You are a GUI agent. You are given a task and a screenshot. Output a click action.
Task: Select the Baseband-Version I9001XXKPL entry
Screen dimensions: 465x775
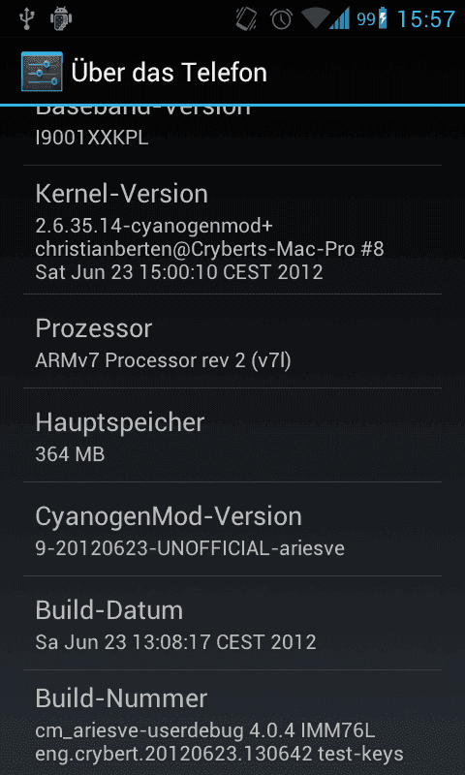(232, 135)
